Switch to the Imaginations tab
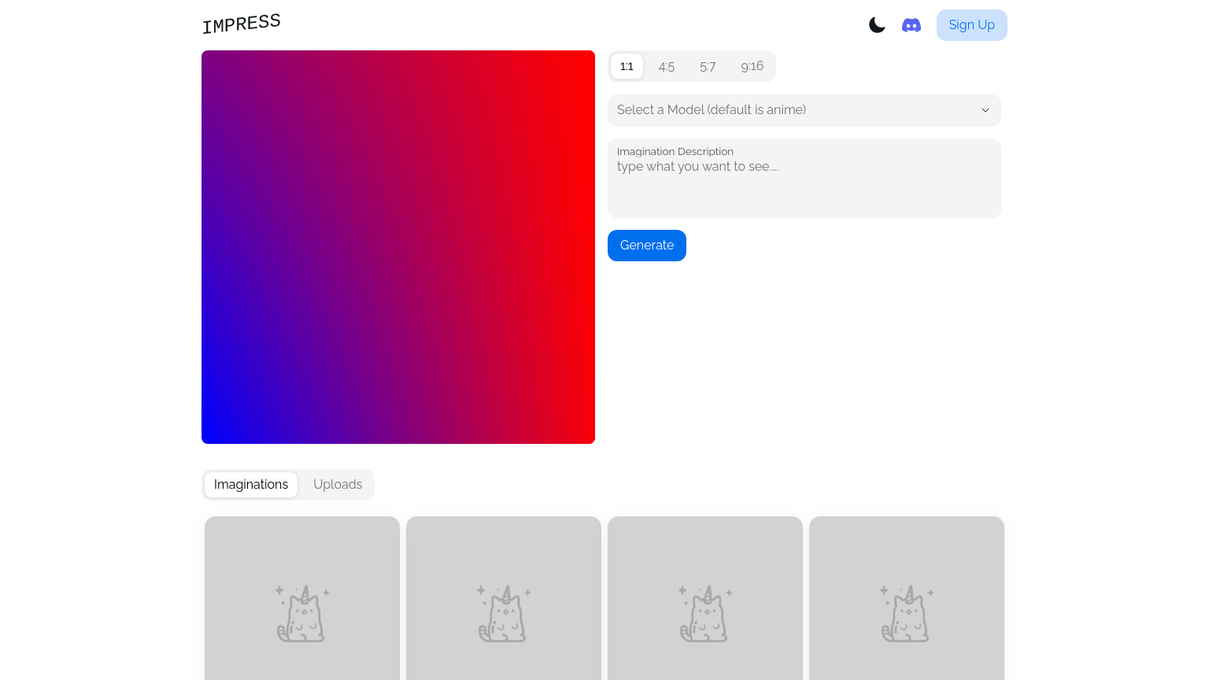1209x680 pixels. 251,485
